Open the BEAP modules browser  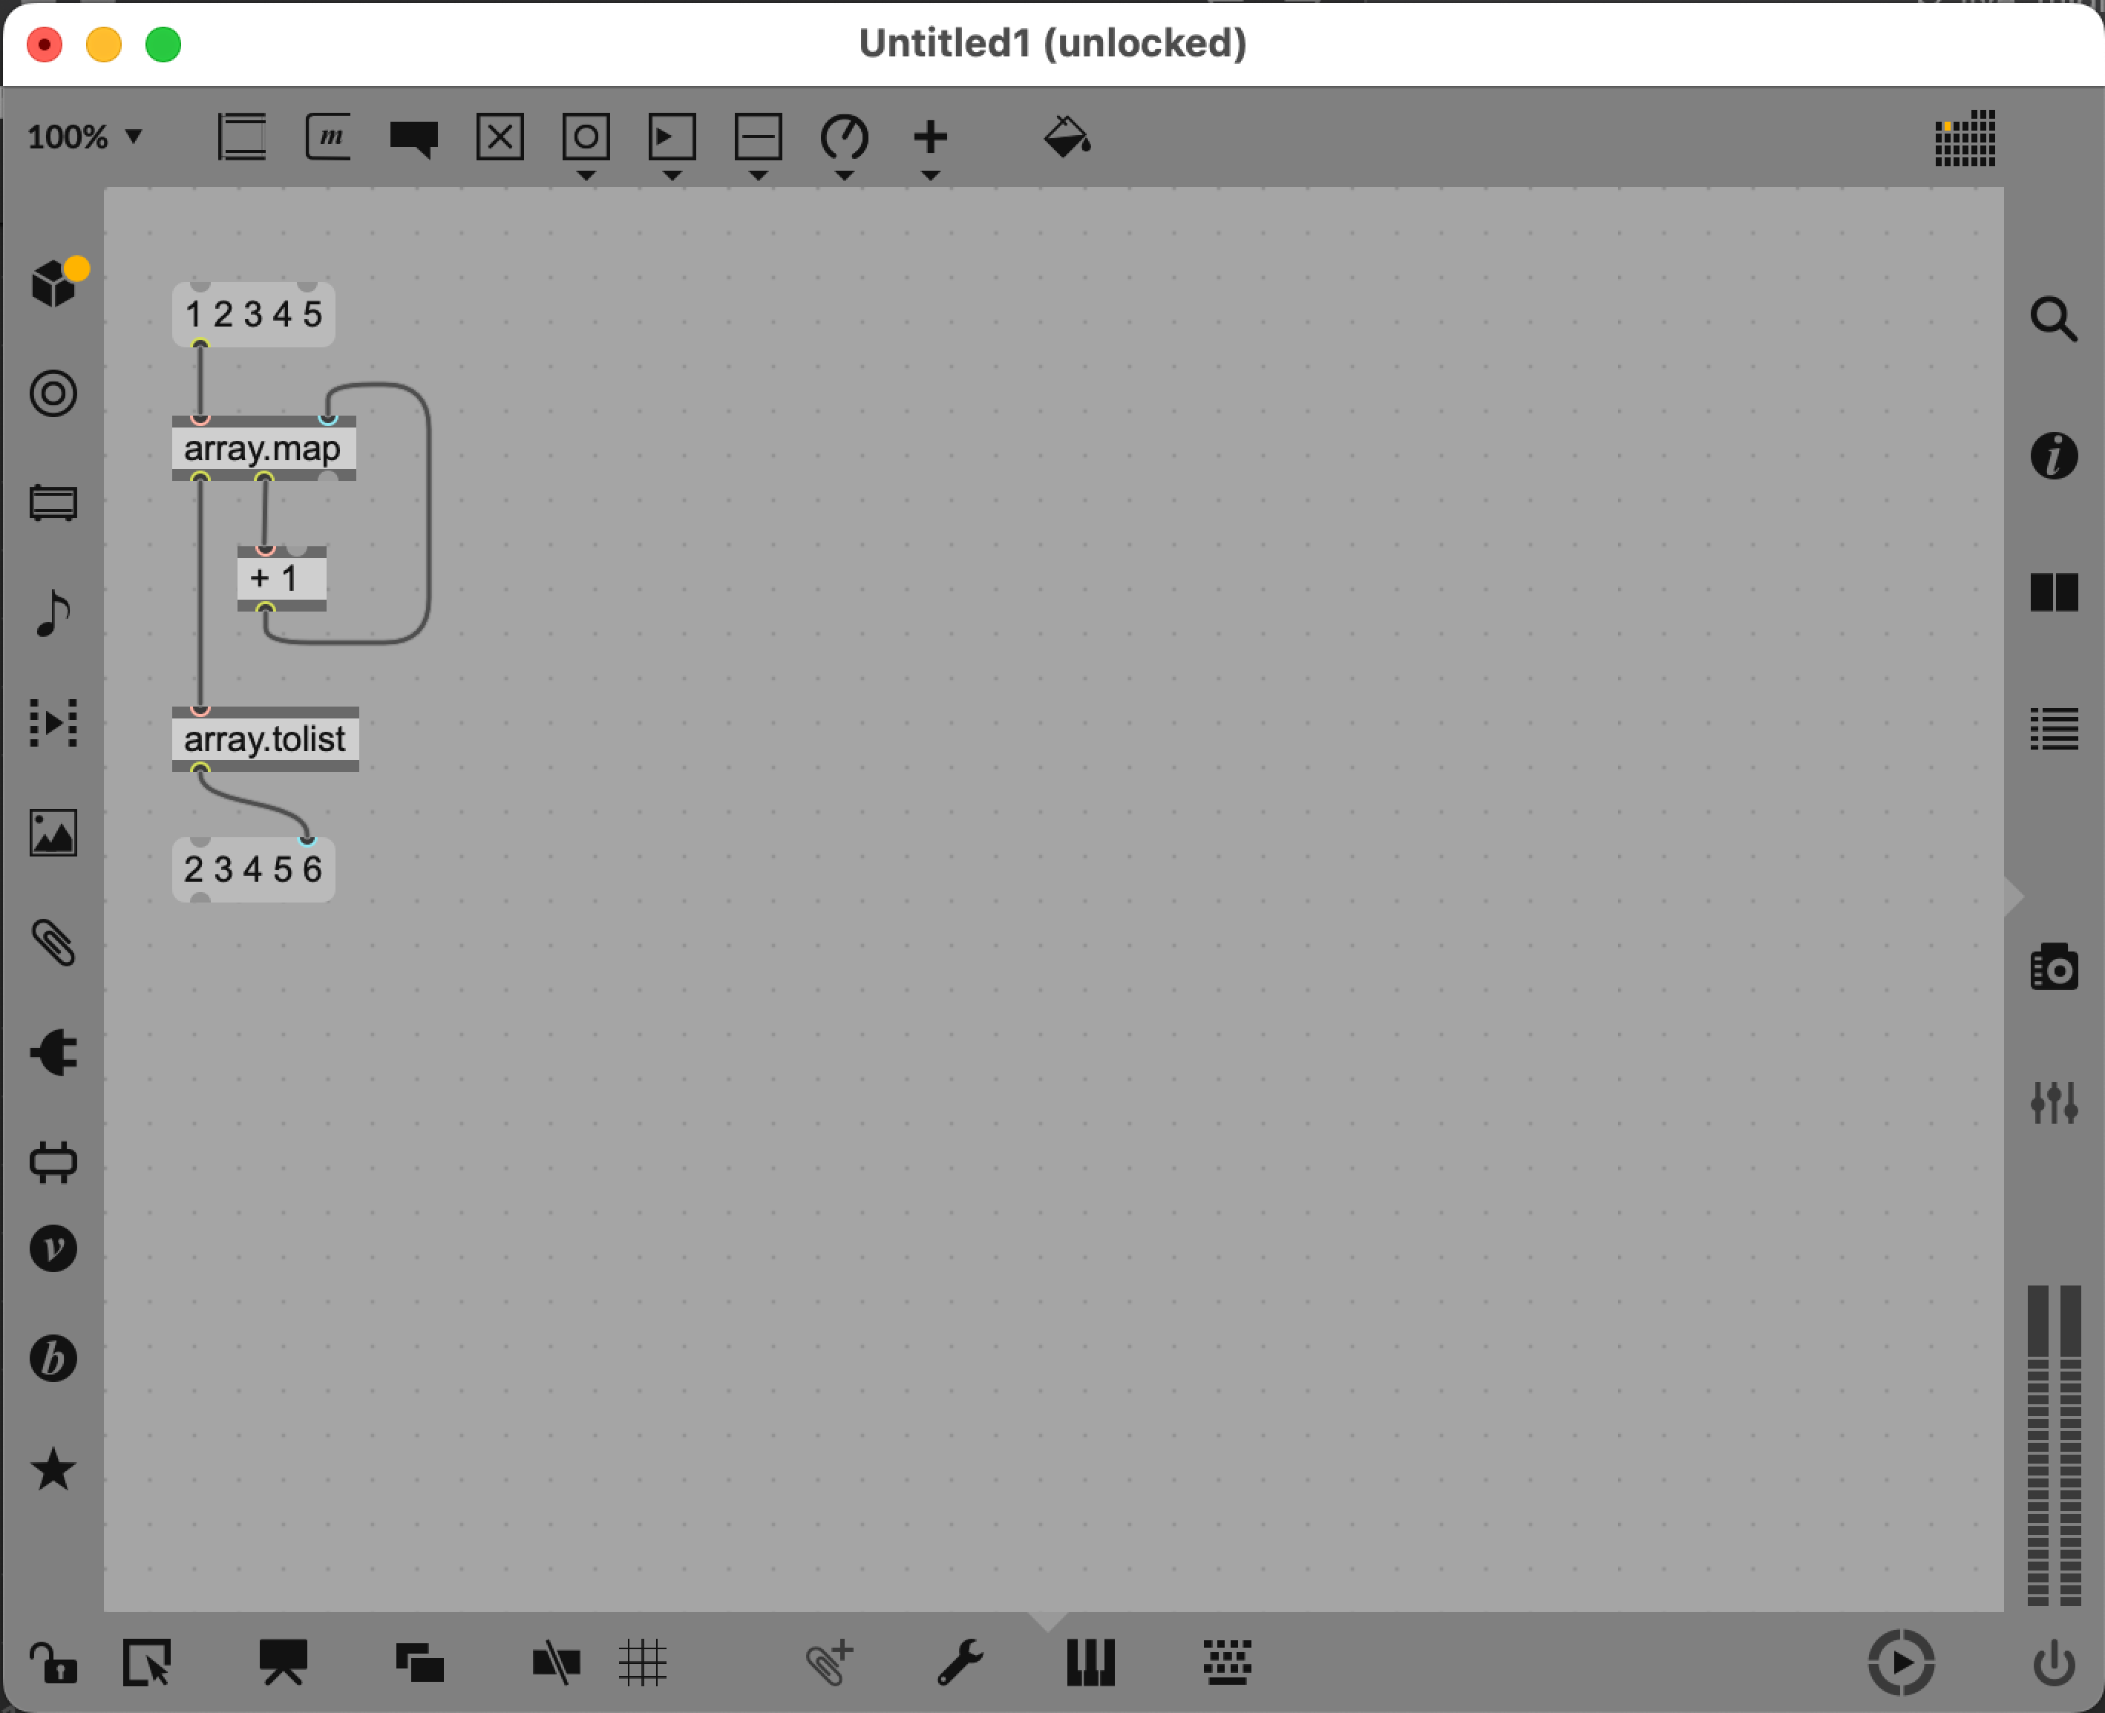[53, 1357]
